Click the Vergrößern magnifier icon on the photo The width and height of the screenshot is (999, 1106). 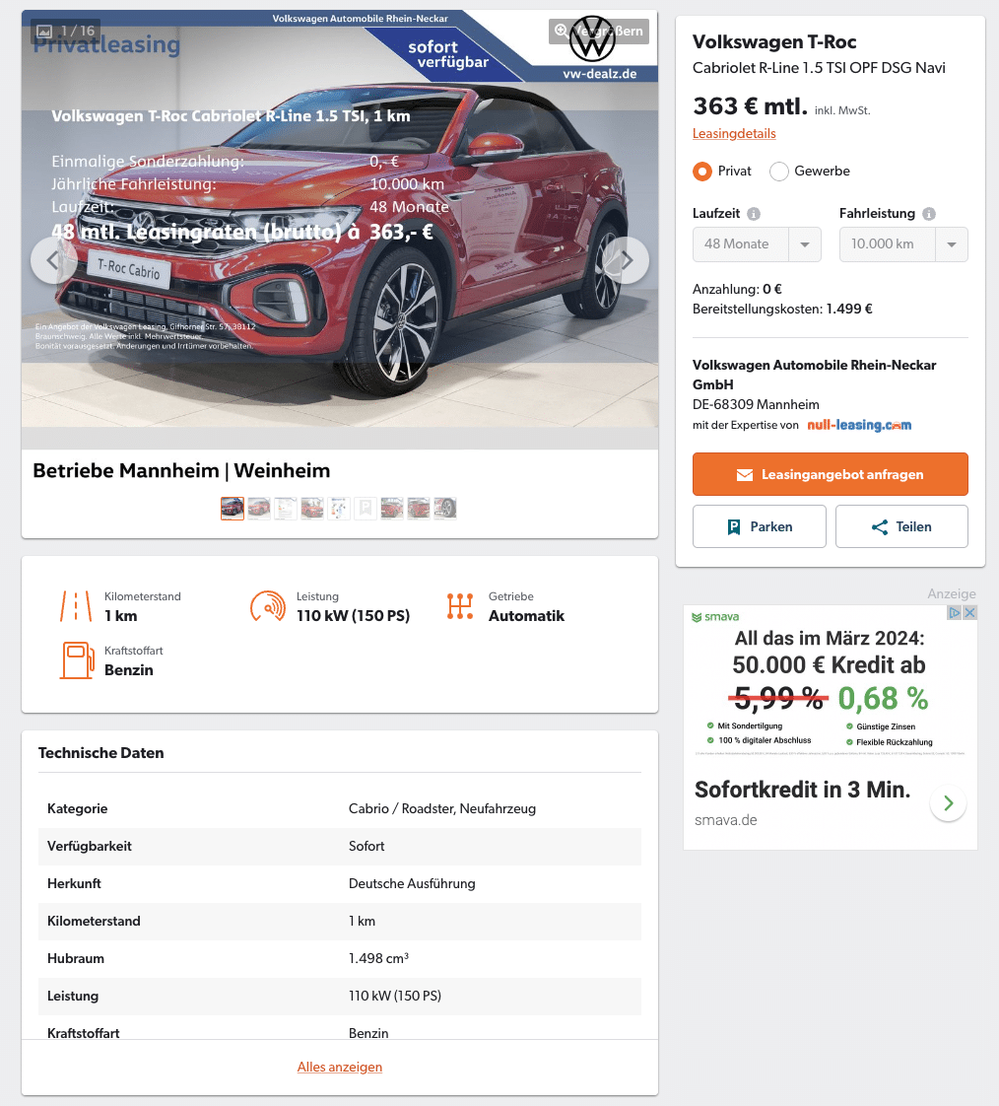click(562, 31)
